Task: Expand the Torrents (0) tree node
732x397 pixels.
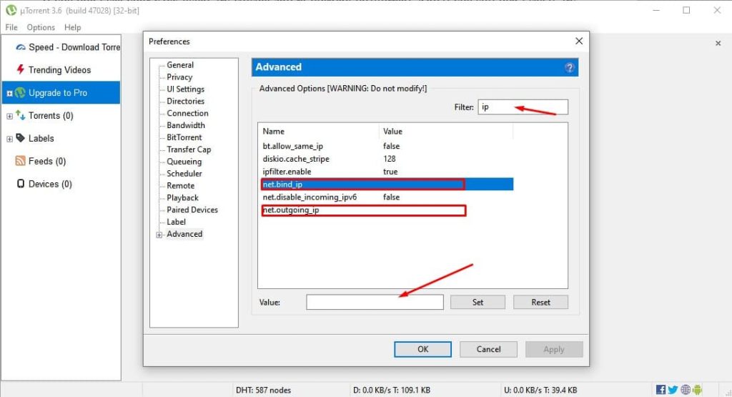Action: coord(9,116)
